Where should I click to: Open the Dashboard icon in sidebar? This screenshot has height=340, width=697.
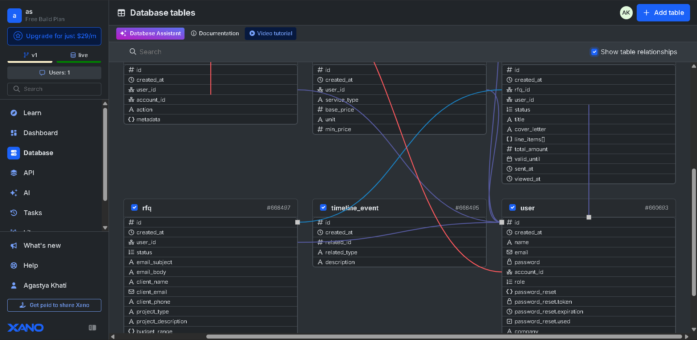click(x=14, y=133)
